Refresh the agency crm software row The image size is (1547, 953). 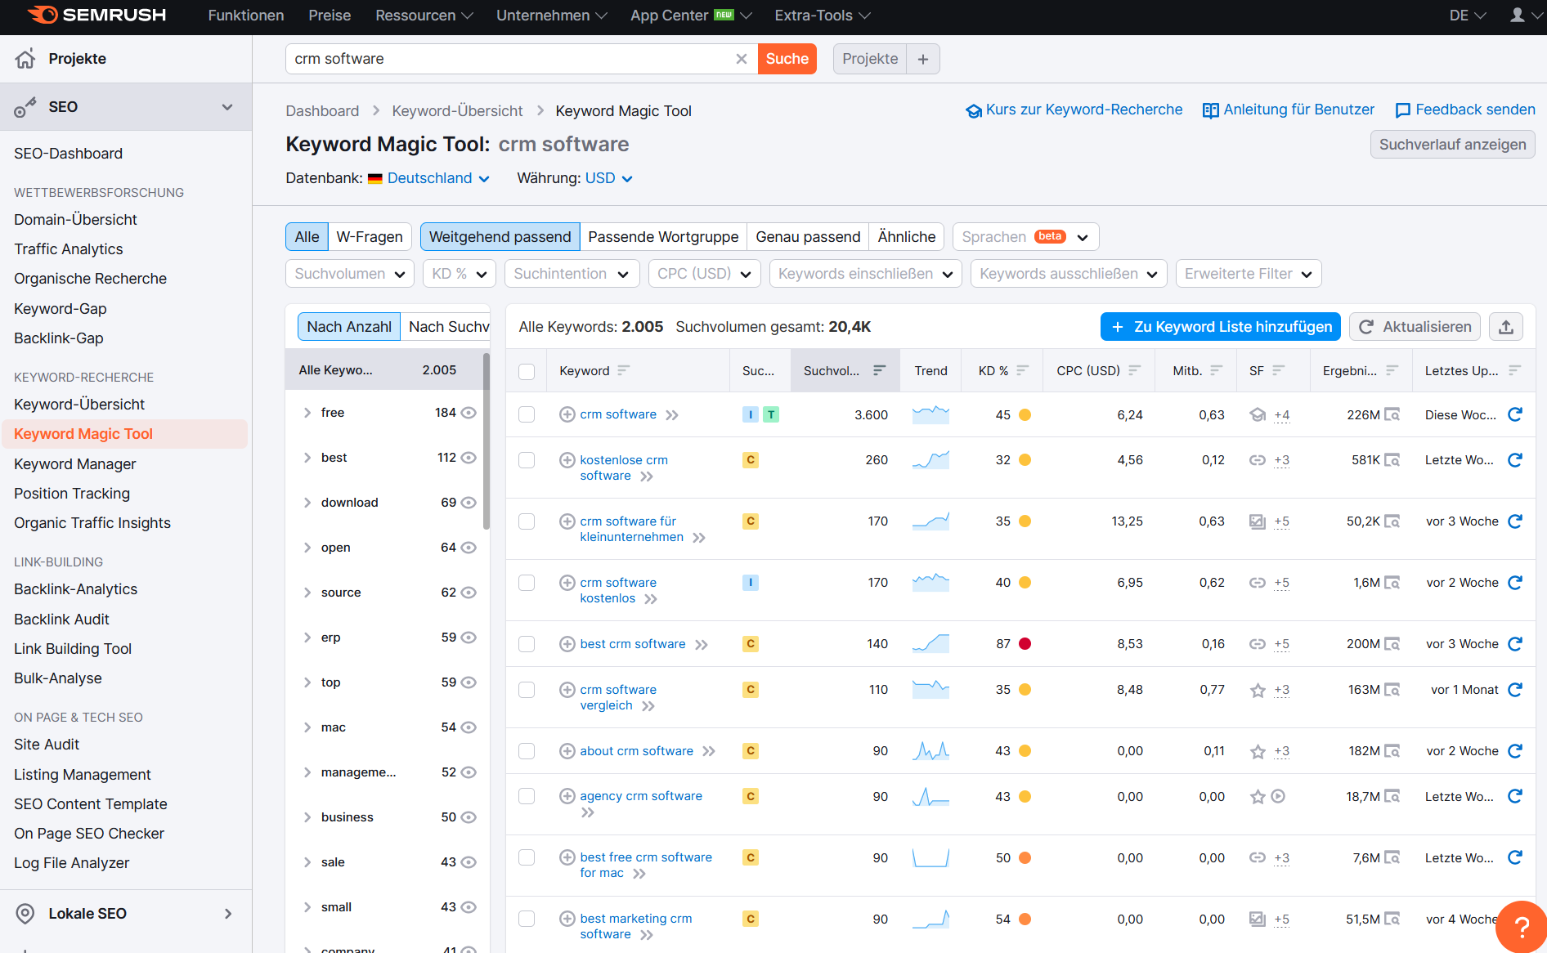pyautogui.click(x=1515, y=796)
